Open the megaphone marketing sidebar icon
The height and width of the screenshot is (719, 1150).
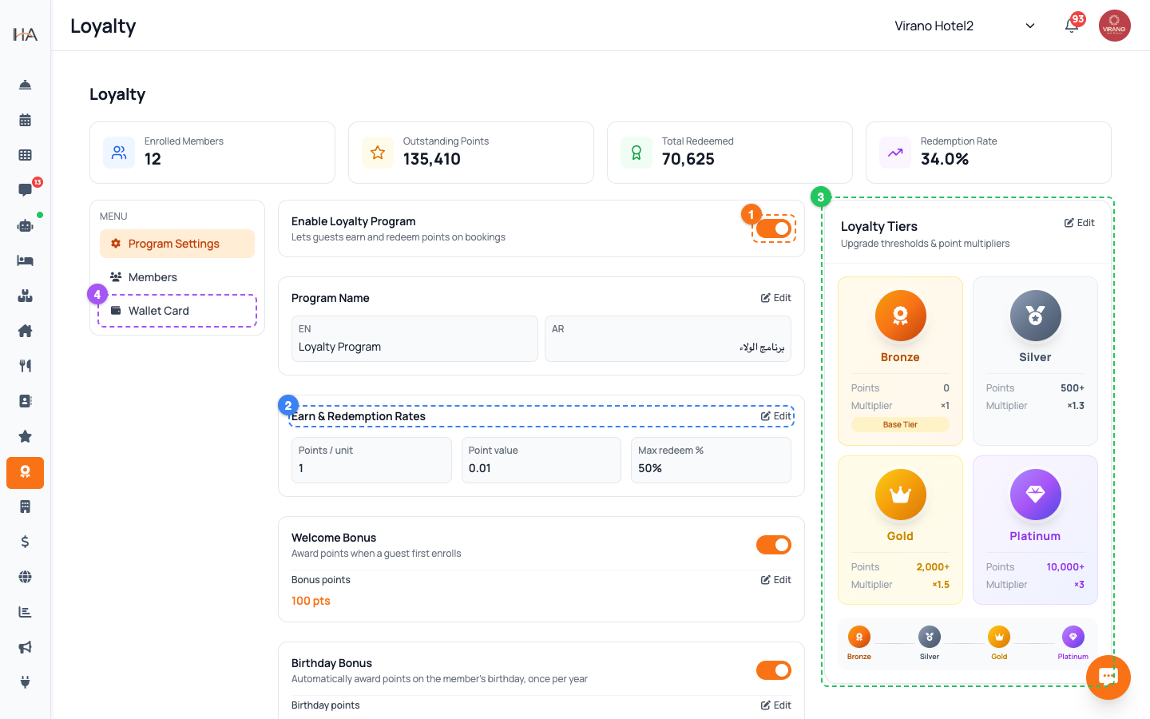25,647
